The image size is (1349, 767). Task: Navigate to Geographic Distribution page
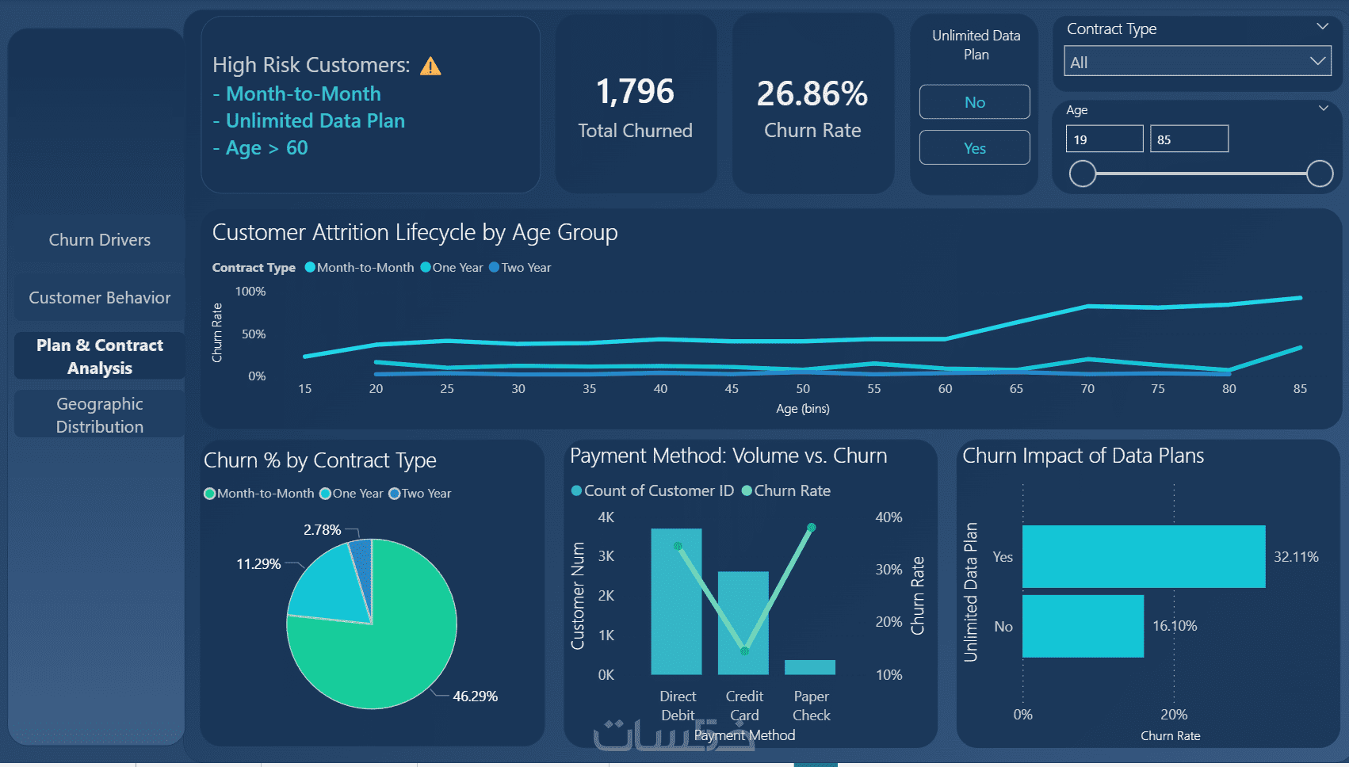click(100, 415)
